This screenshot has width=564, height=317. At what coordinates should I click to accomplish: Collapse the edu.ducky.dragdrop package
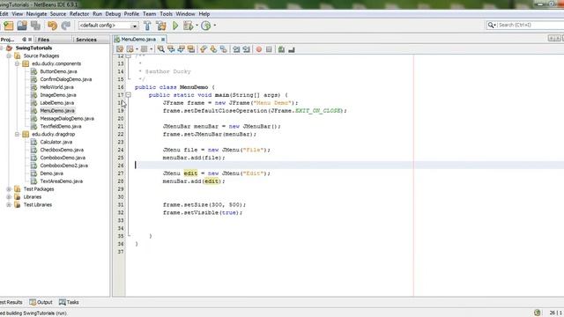[17, 134]
